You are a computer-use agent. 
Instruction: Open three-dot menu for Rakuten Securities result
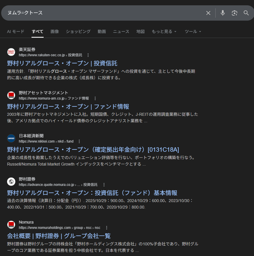pos(88,55)
